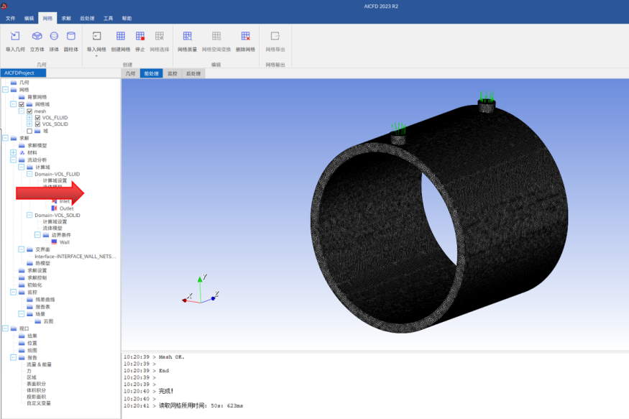The image size is (629, 419).
Task: Open the 文件 file menu
Action: pos(11,19)
